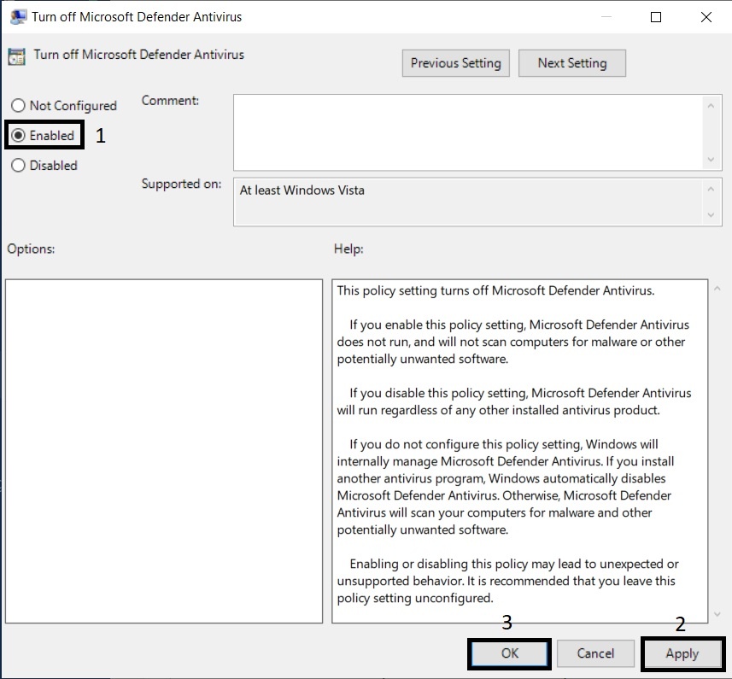The image size is (732, 679).
Task: Click Help pane scroll down arrow
Action: pyautogui.click(x=717, y=615)
